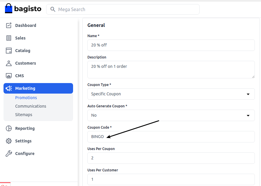Change Auto Generate Coupon from No
Image resolution: width=261 pixels, height=186 pixels.
(x=248, y=115)
